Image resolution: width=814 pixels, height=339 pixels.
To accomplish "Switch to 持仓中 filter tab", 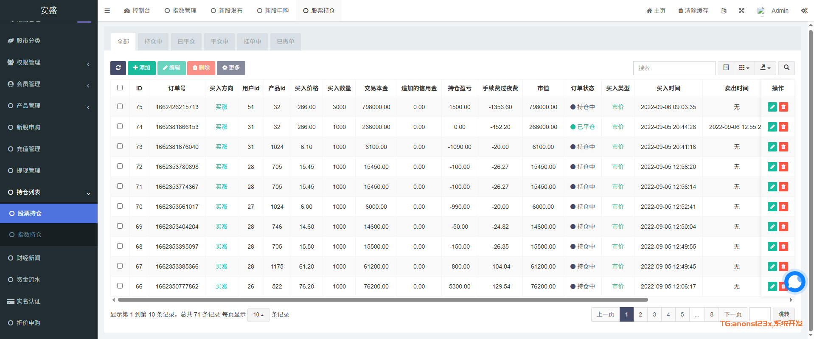I will (x=153, y=42).
